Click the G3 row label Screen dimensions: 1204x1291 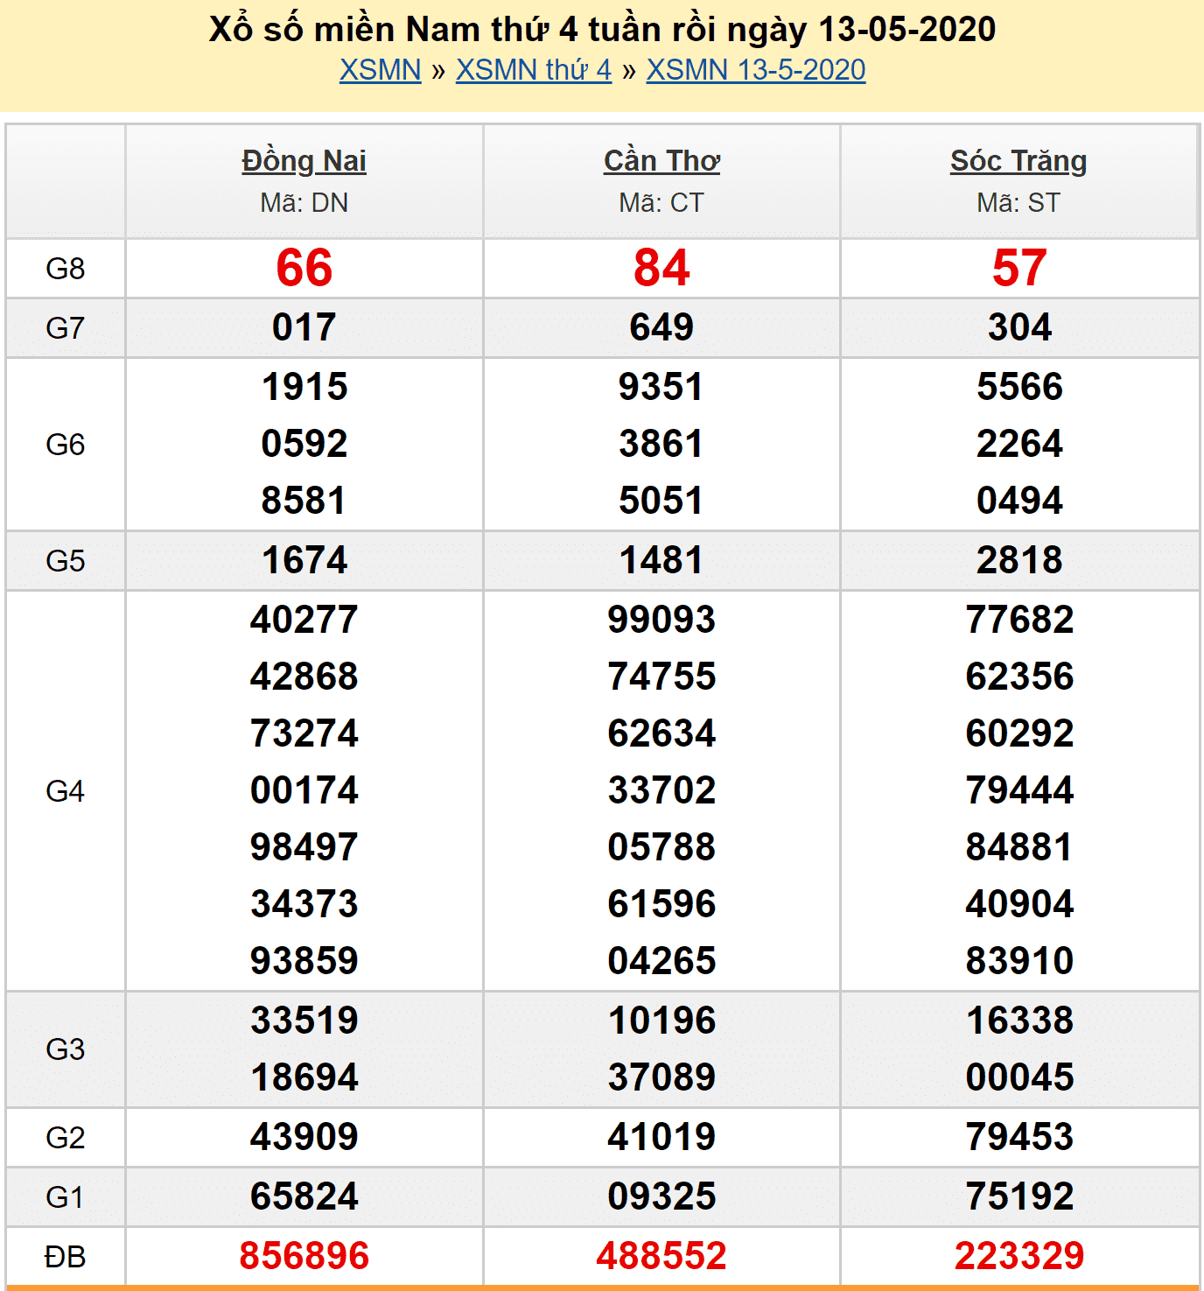66,1049
